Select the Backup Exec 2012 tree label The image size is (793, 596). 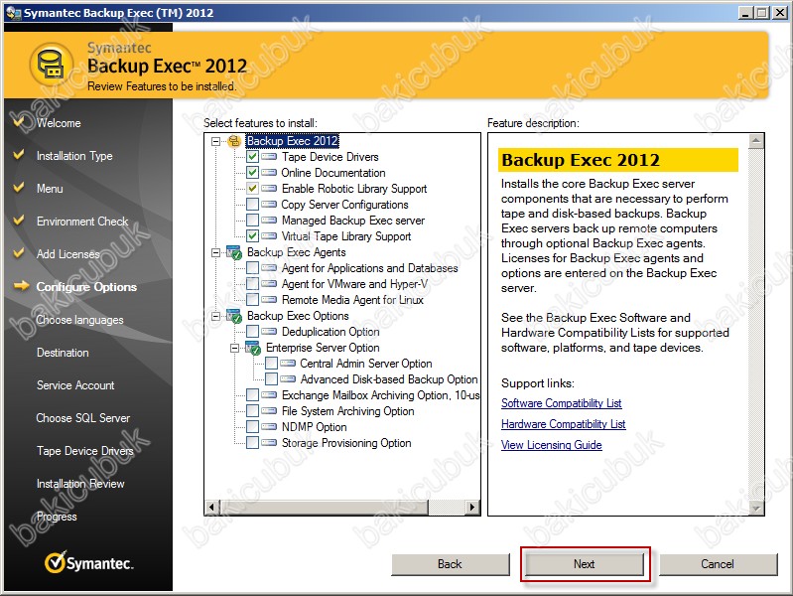pyautogui.click(x=293, y=141)
